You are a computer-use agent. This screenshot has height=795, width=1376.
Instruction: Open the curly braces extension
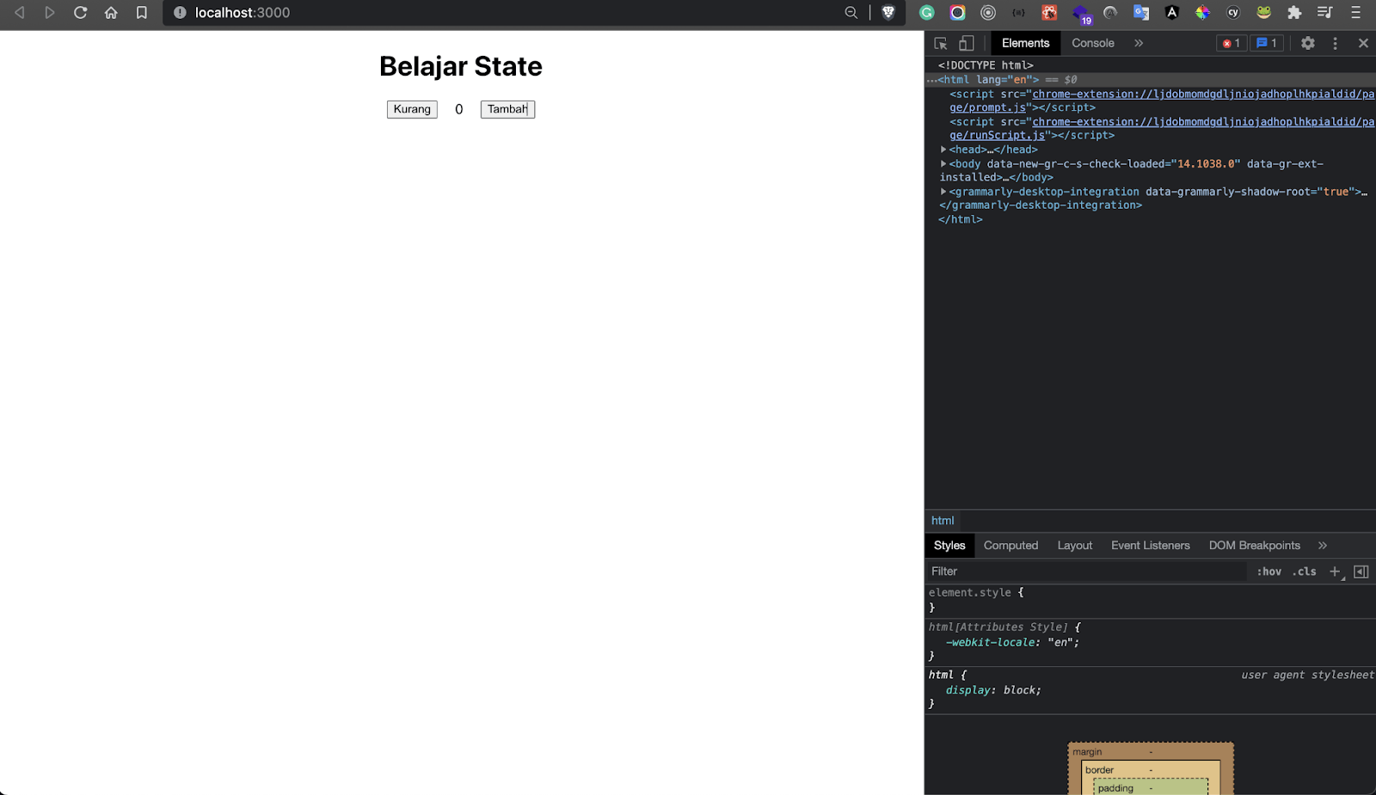click(x=1019, y=13)
